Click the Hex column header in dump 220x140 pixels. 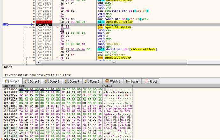(61, 86)
